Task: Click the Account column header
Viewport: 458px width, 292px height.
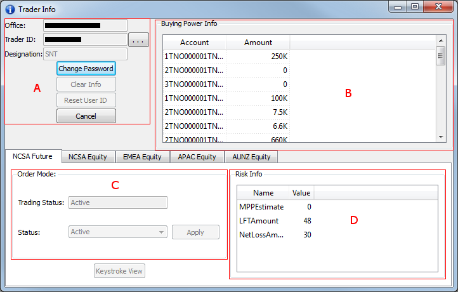Action: pyautogui.click(x=194, y=43)
